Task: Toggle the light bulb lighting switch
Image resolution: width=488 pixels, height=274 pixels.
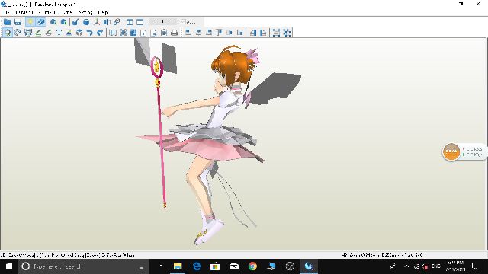Action: click(x=30, y=22)
